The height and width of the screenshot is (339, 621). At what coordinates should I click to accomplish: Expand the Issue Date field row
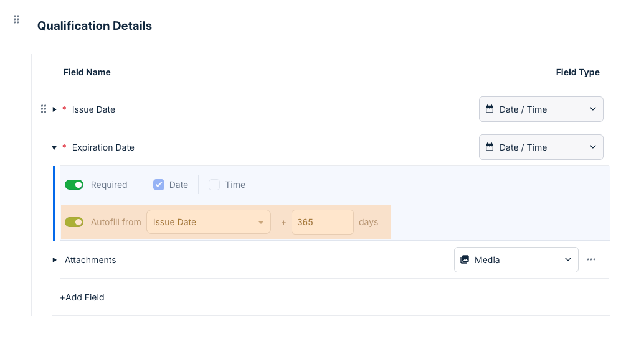pyautogui.click(x=55, y=109)
